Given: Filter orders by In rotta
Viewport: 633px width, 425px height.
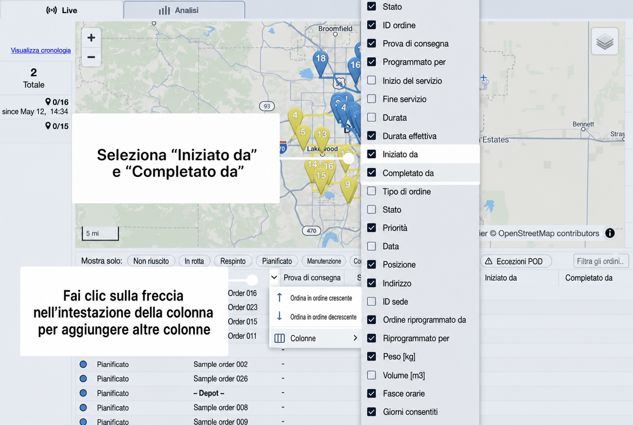Looking at the screenshot, I should pos(194,261).
